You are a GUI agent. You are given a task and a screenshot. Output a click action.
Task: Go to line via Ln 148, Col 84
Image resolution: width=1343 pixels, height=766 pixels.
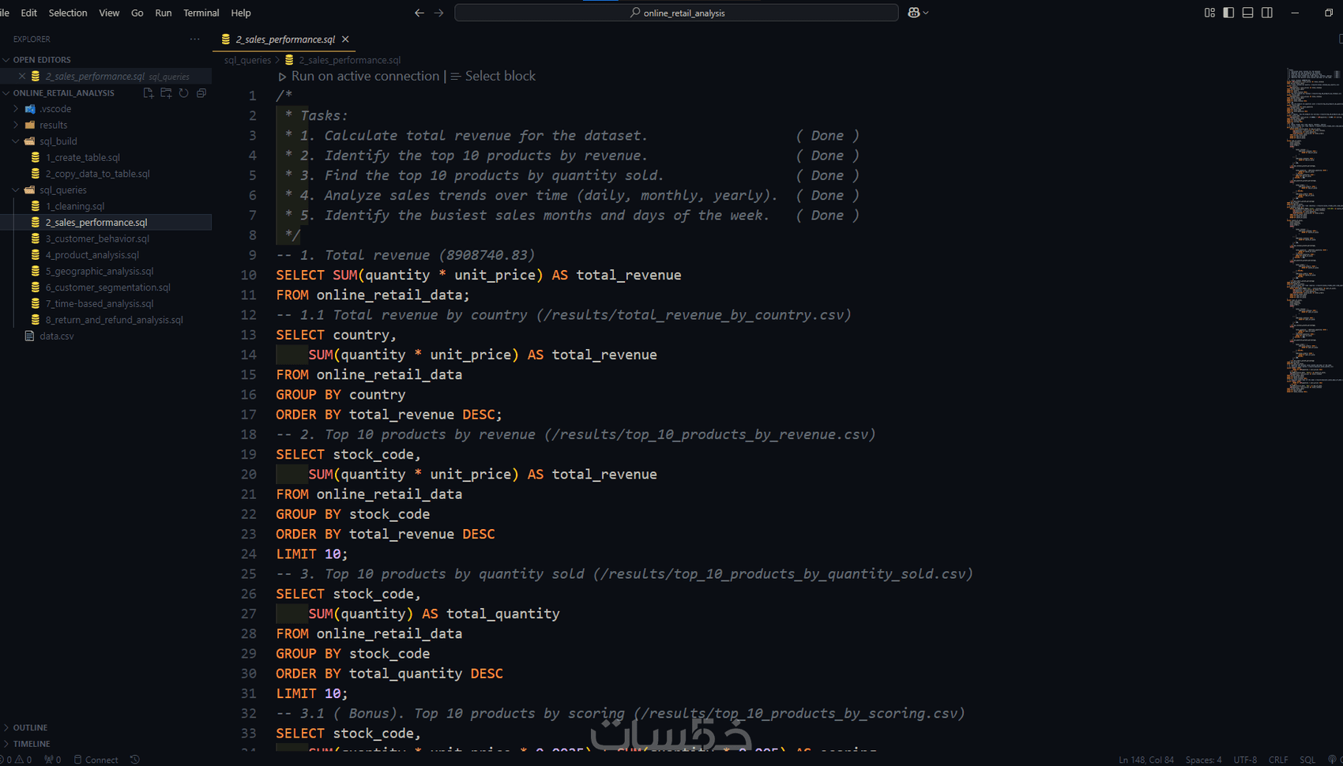[x=1146, y=760]
